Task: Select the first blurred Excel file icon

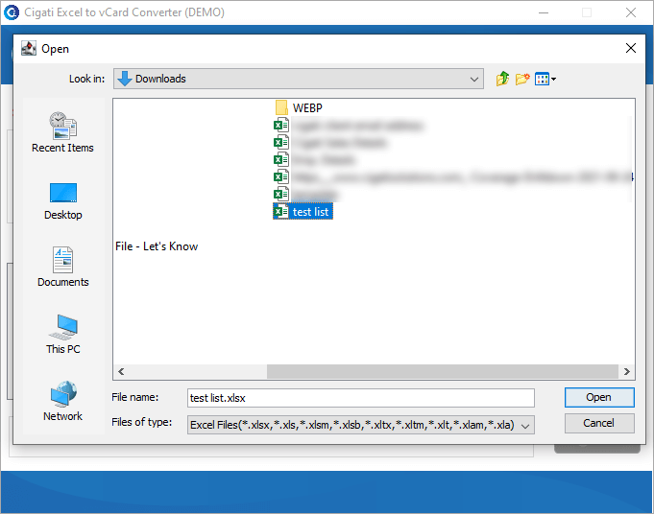Action: click(281, 125)
